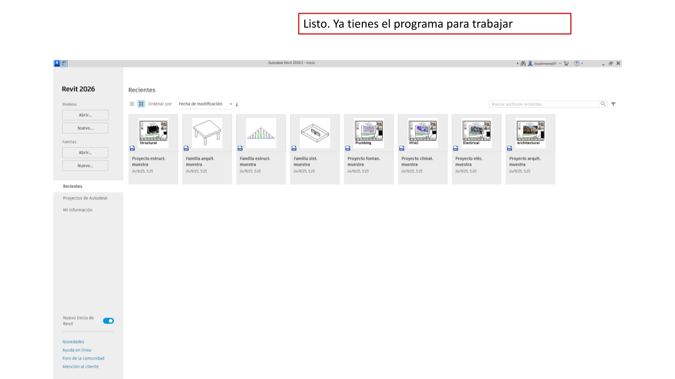This screenshot has height=379, width=675.
Task: Toggle the Nuevo Inicio de Revit switch
Action: coord(108,321)
